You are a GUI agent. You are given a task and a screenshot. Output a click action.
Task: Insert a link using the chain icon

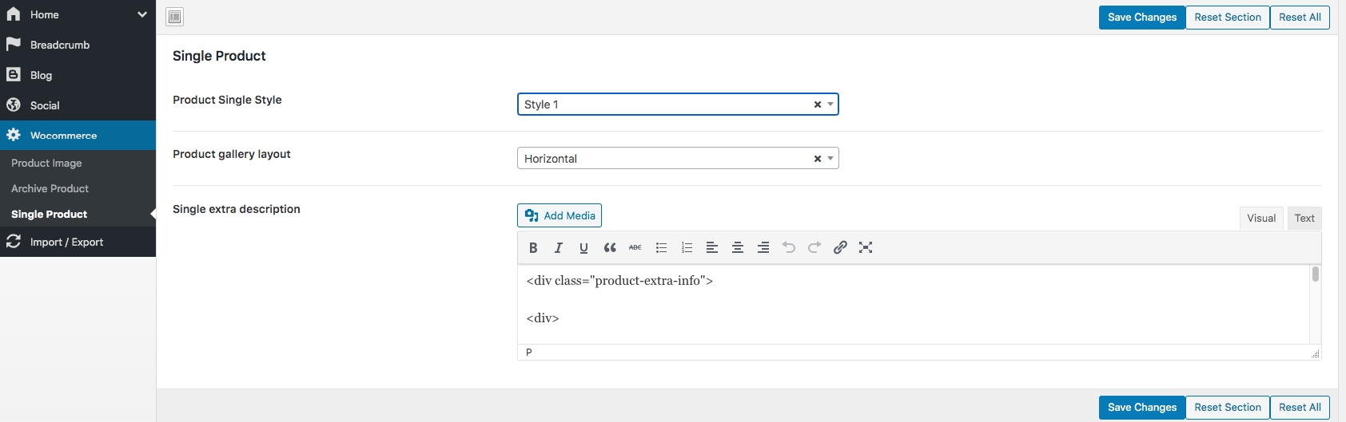(x=840, y=248)
